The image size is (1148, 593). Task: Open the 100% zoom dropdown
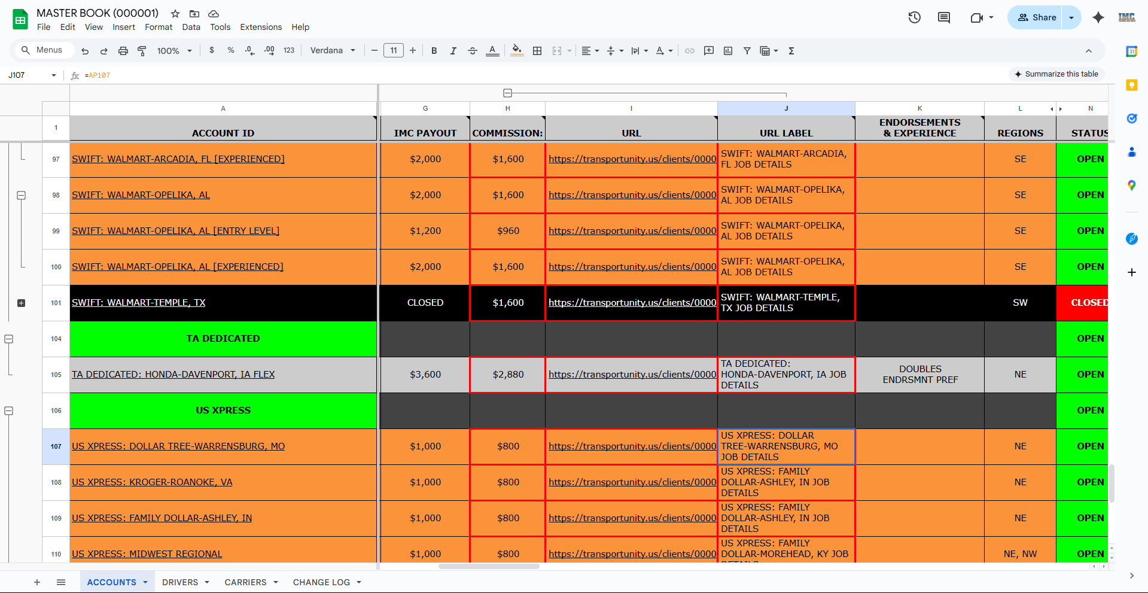tap(174, 51)
